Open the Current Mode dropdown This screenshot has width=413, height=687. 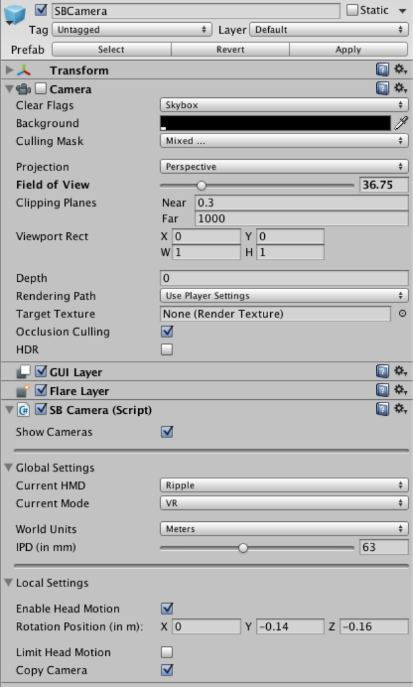[x=284, y=503]
